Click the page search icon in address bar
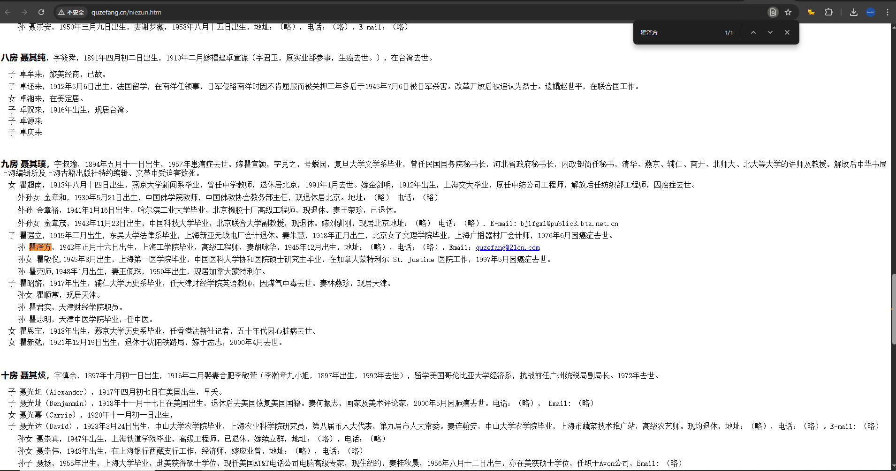 click(773, 12)
